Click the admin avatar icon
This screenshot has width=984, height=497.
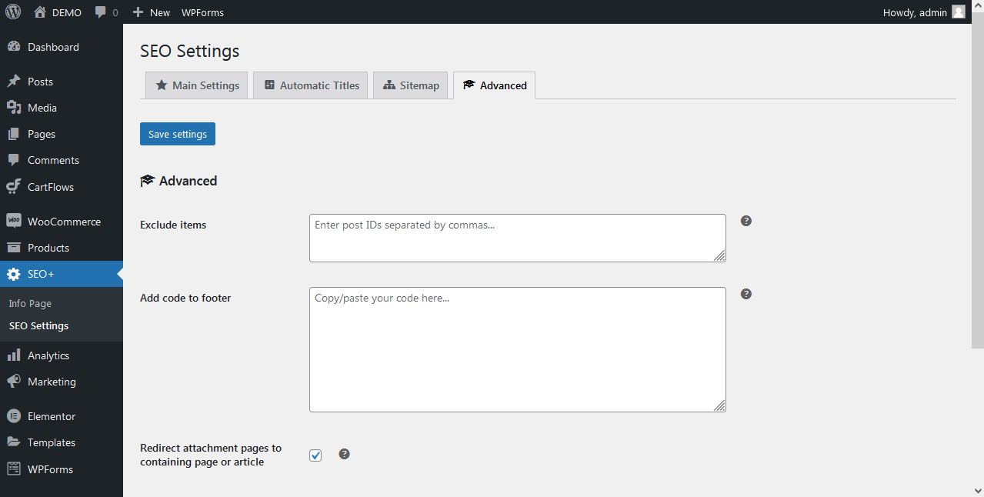(958, 12)
